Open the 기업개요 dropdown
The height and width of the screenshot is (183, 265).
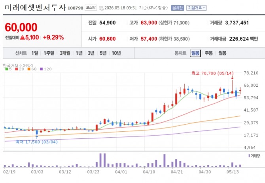tap(197, 8)
